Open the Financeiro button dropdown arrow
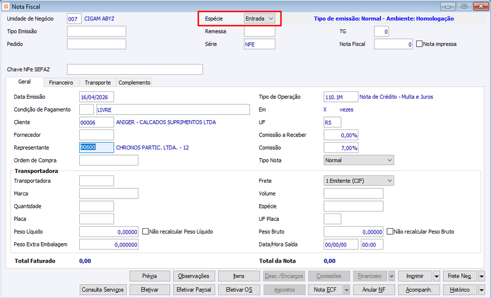The width and height of the screenshot is (491, 298). [x=392, y=276]
